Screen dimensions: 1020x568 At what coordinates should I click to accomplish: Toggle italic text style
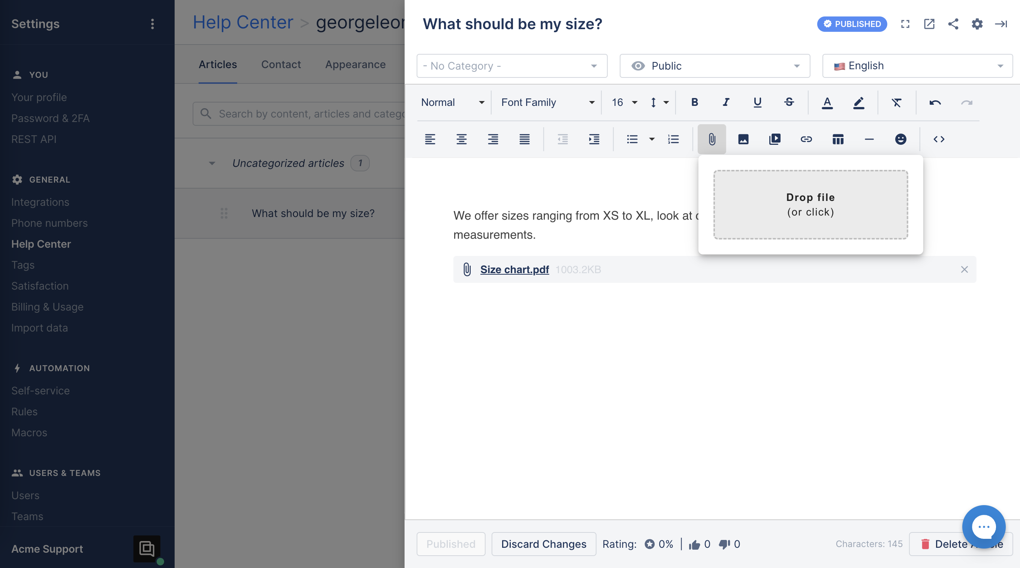tap(726, 103)
